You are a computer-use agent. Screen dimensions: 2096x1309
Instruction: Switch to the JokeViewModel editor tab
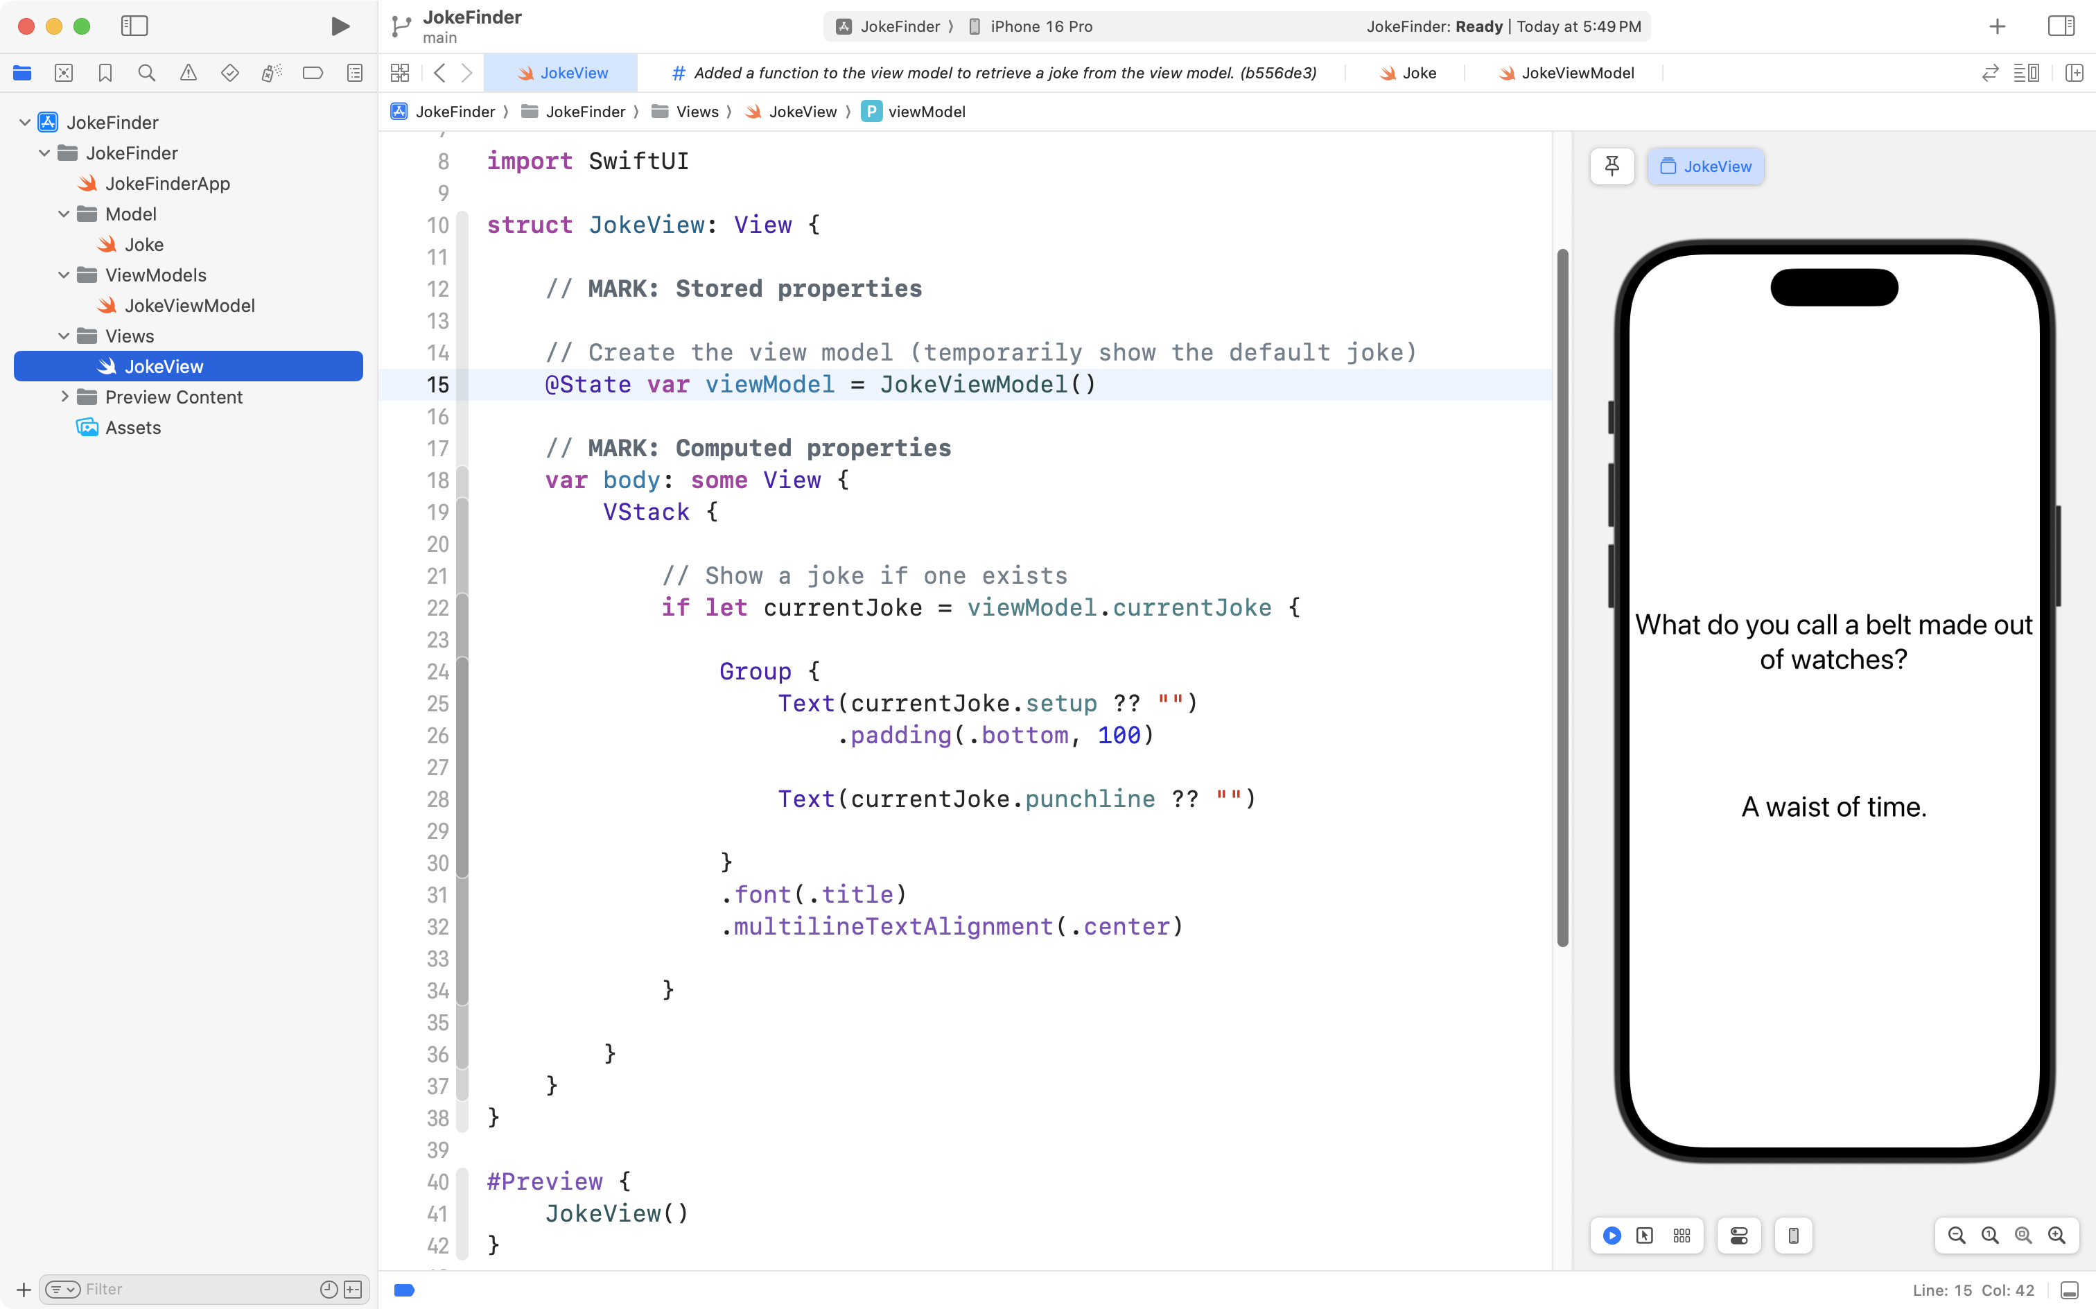[x=1566, y=73]
